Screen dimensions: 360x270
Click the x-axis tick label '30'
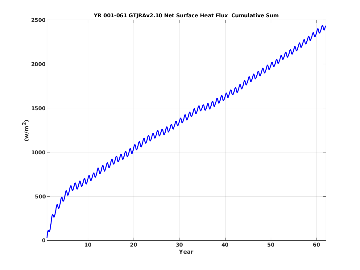[x=179, y=245]
